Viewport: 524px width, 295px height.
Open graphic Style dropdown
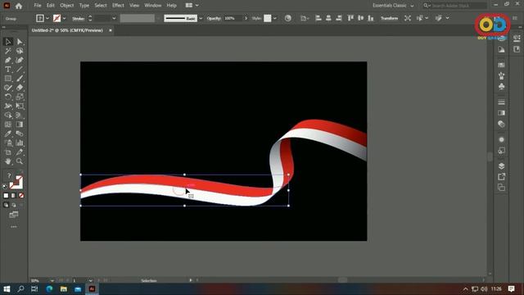275,18
